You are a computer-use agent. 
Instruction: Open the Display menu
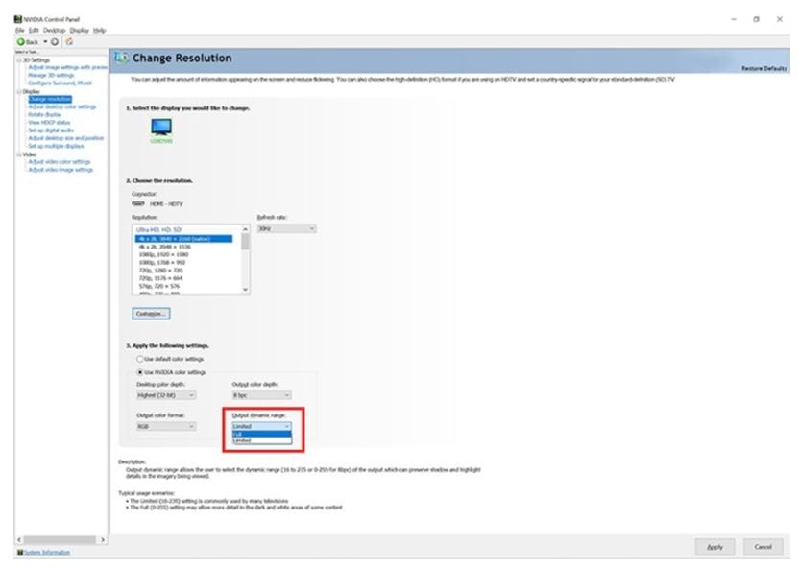(x=79, y=31)
